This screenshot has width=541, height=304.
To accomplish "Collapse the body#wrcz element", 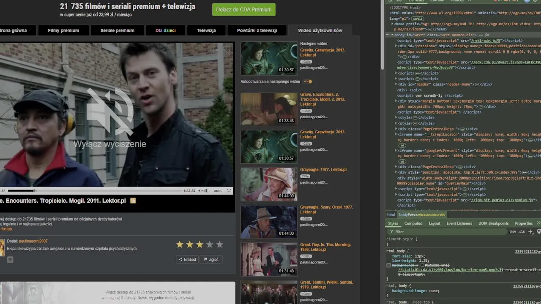I will click(x=392, y=35).
